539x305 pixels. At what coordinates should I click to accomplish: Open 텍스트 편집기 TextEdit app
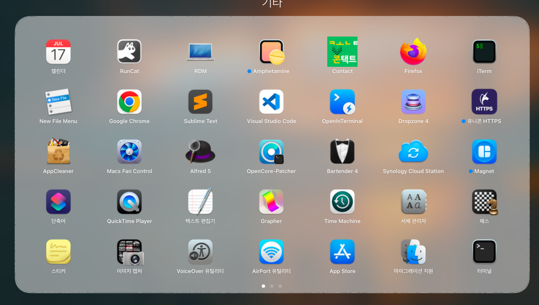200,202
